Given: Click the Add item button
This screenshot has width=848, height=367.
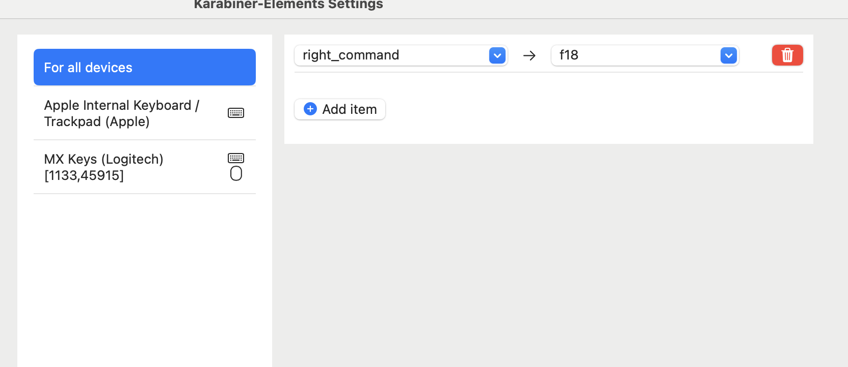Looking at the screenshot, I should tap(340, 109).
